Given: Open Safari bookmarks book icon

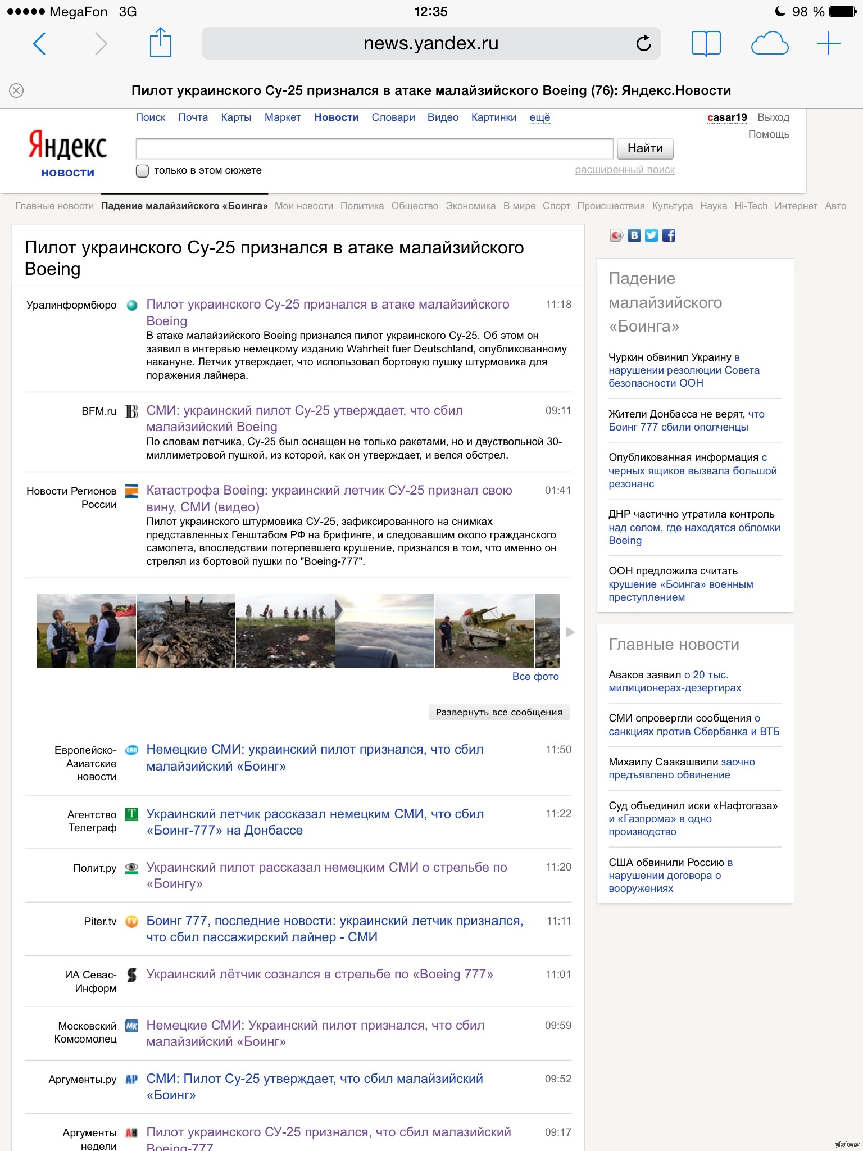Looking at the screenshot, I should [x=706, y=43].
